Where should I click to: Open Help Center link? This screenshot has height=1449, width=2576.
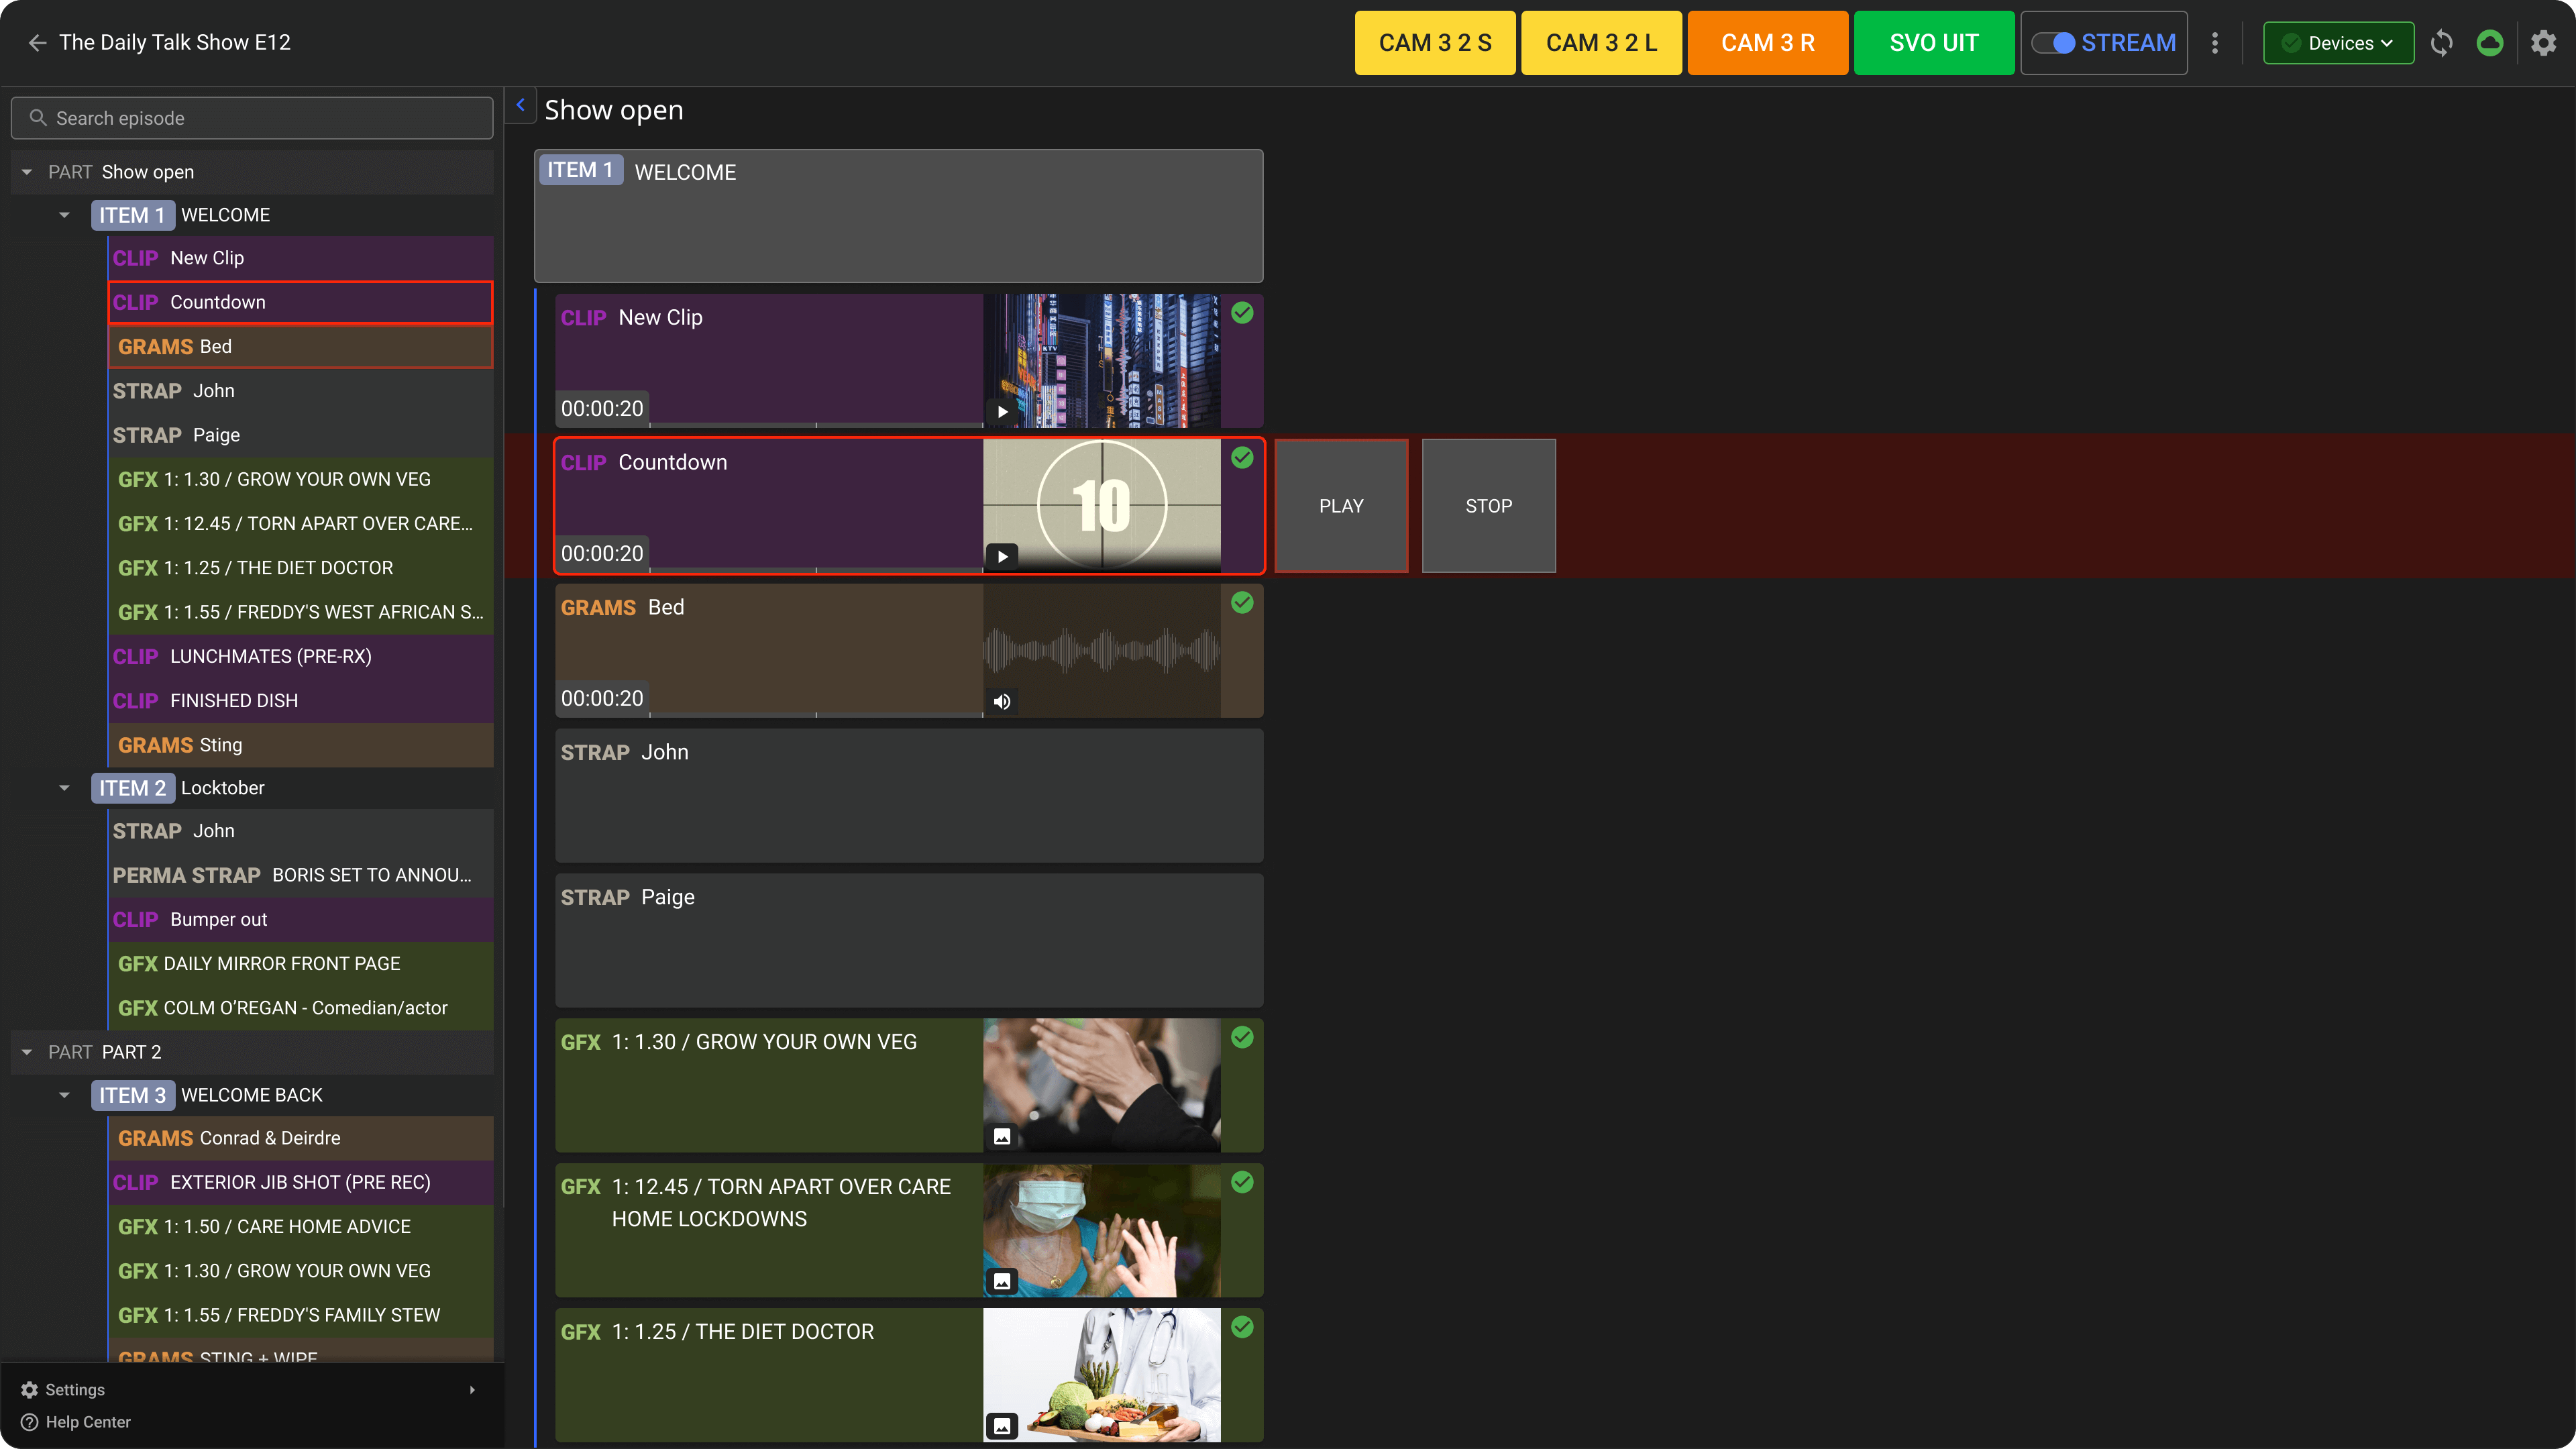[x=88, y=1422]
